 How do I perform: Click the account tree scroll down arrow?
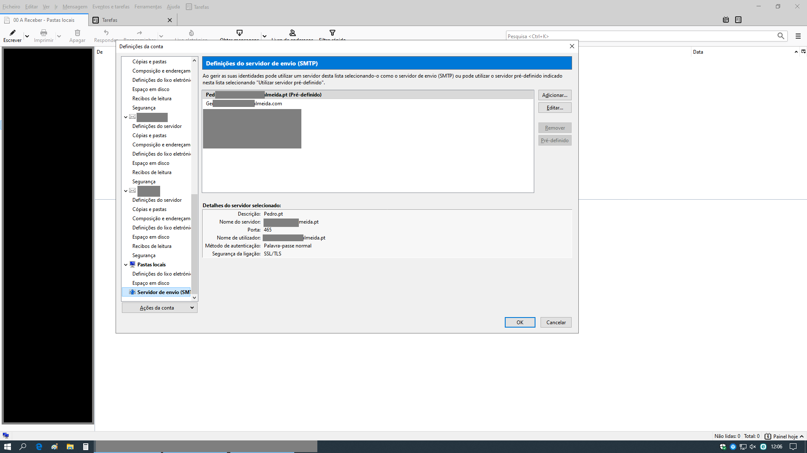click(194, 297)
